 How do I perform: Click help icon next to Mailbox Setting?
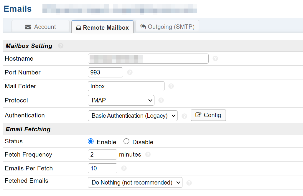pos(61,46)
